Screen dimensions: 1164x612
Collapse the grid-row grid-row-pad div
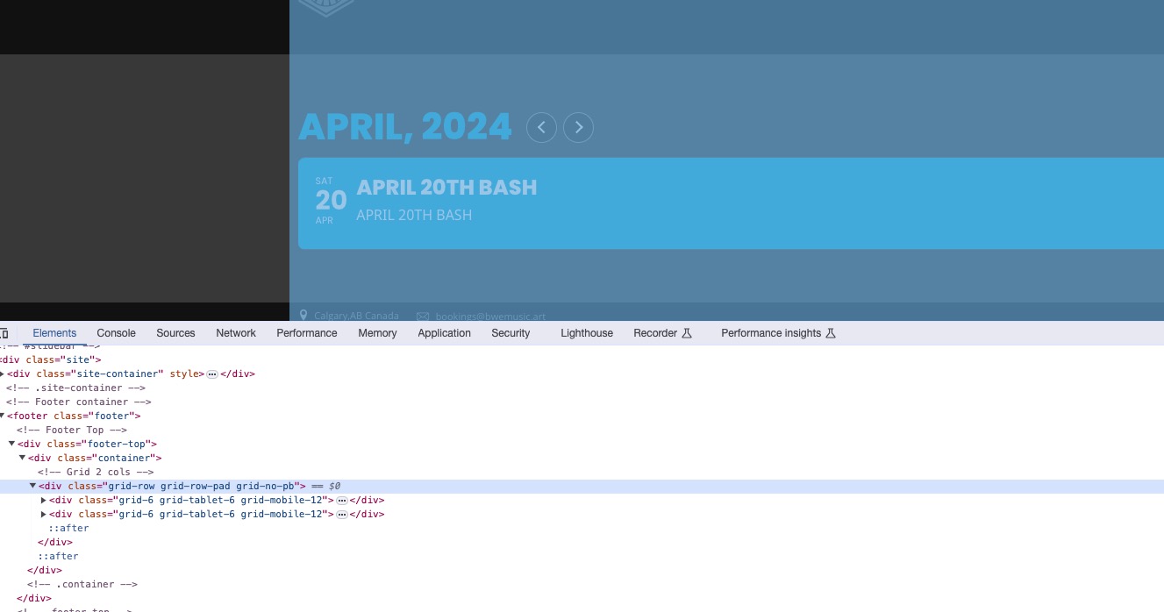33,486
